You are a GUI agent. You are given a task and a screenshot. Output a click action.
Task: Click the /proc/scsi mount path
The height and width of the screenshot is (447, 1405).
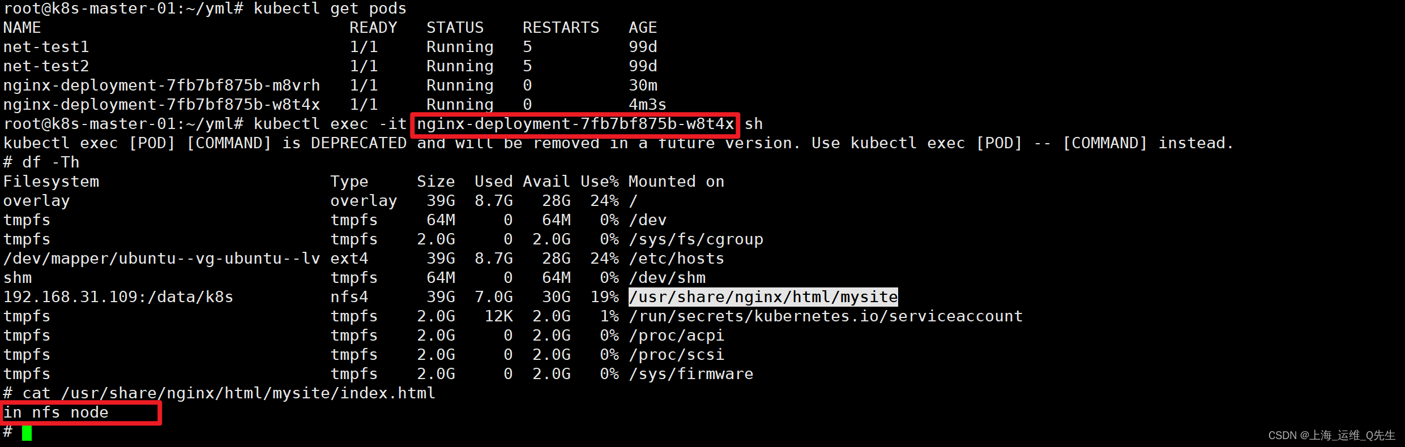click(x=676, y=355)
